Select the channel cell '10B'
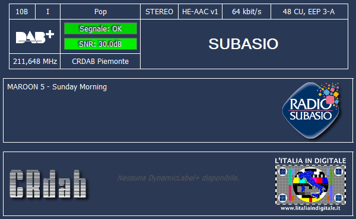Screen dimensions: 356x219 click(x=22, y=12)
